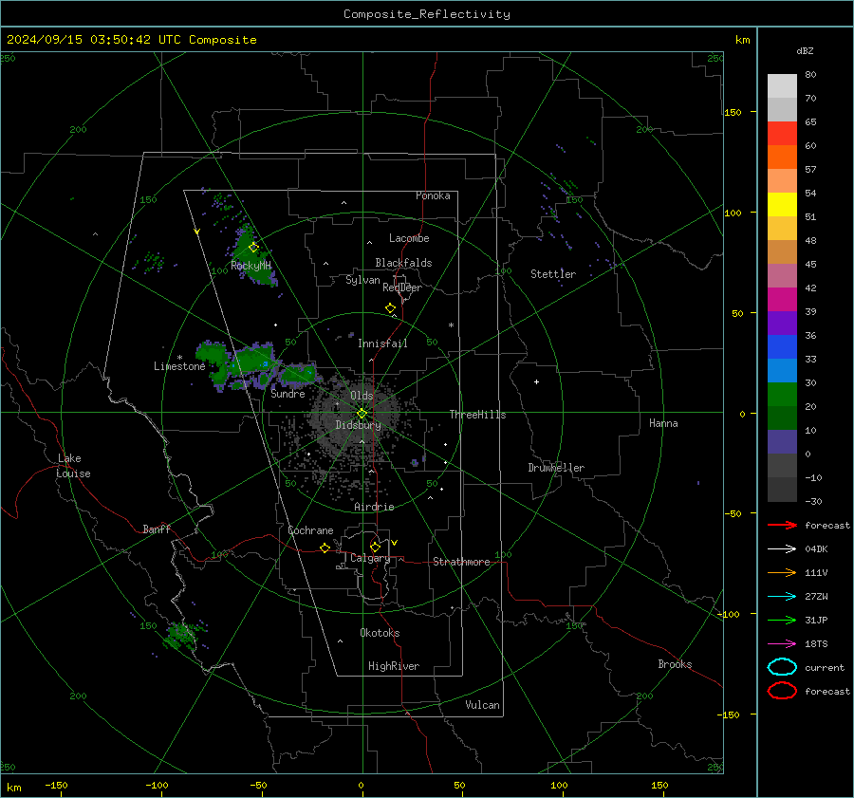
Task: Click the yellow diamond marker below Cochrane
Action: point(325,548)
